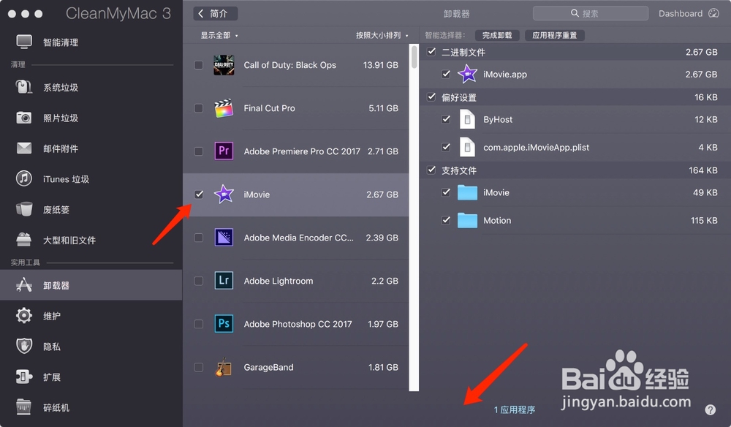Open Maintenance (维护) gear icon

(x=24, y=316)
